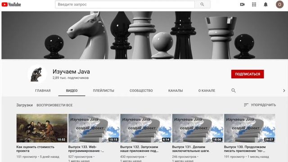Open the Выпуск 130. Продолжаем писать приложение title
The image size is (288, 162).
coord(245,149)
